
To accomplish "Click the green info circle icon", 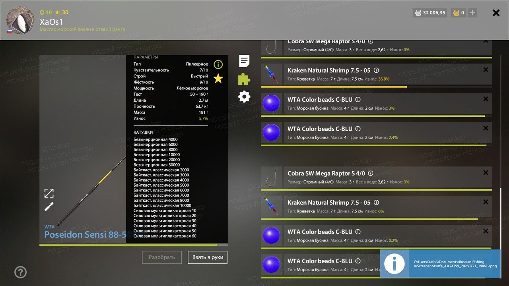I will click(218, 64).
